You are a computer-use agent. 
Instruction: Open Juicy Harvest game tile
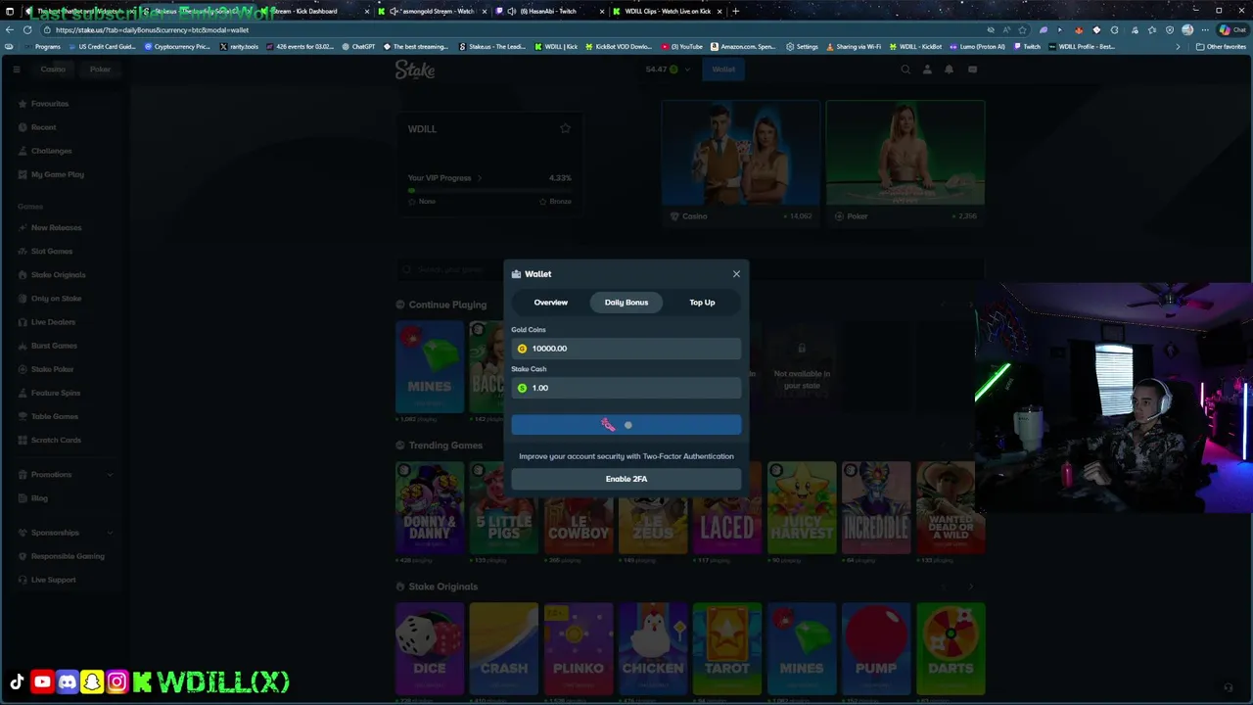pos(802,508)
